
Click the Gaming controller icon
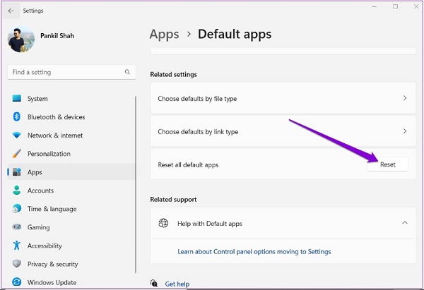(17, 226)
